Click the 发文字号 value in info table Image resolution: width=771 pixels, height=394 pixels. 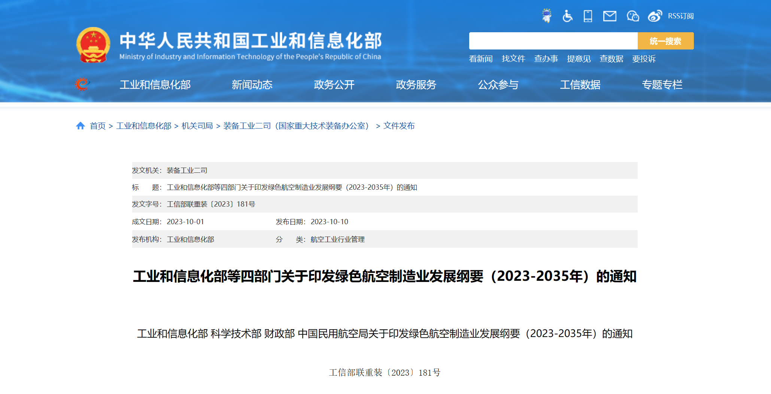(211, 204)
